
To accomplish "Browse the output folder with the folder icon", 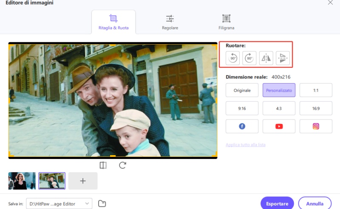I will (x=102, y=203).
